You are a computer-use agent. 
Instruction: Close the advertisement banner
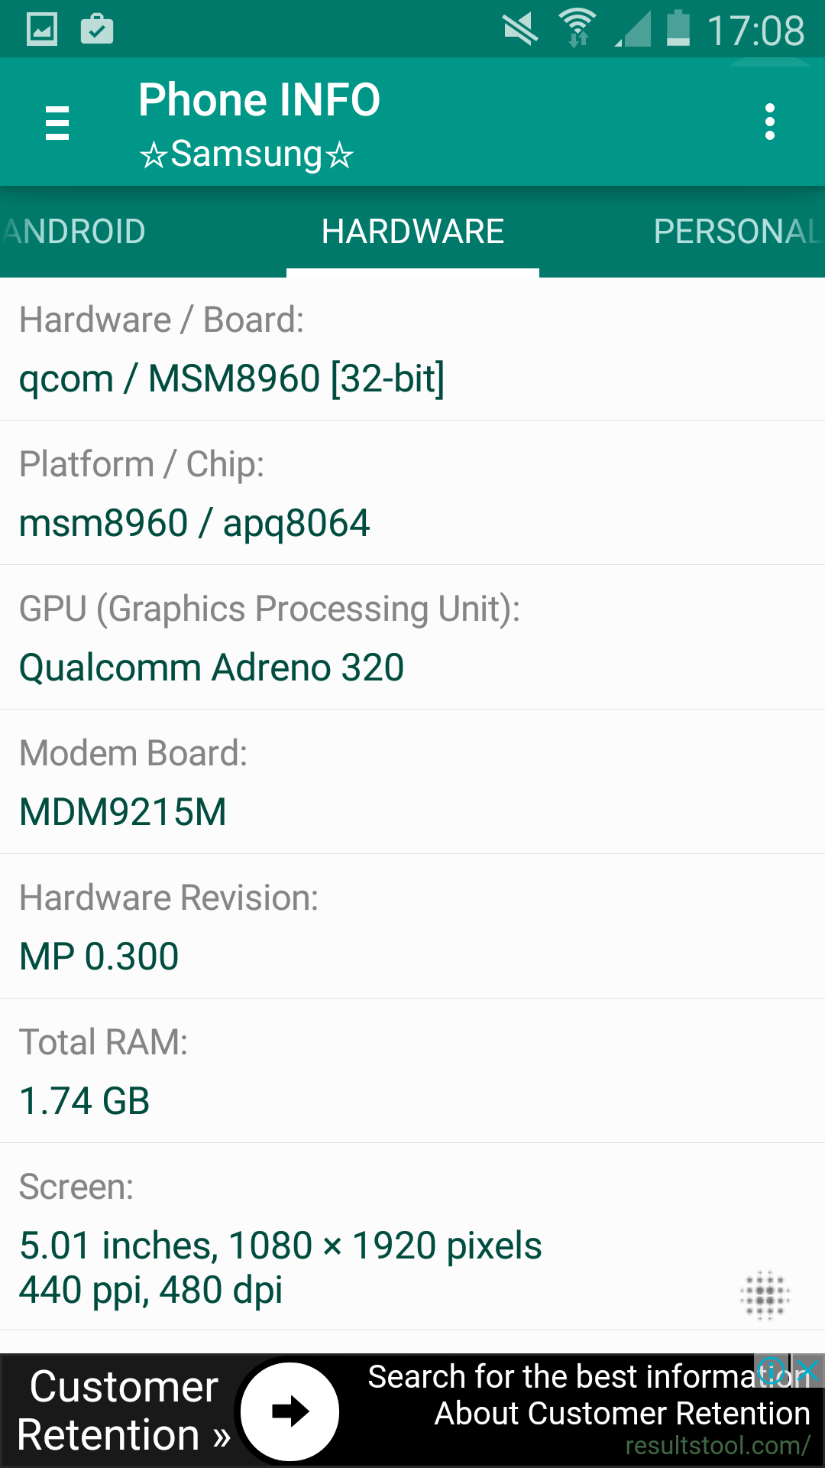click(x=808, y=1369)
